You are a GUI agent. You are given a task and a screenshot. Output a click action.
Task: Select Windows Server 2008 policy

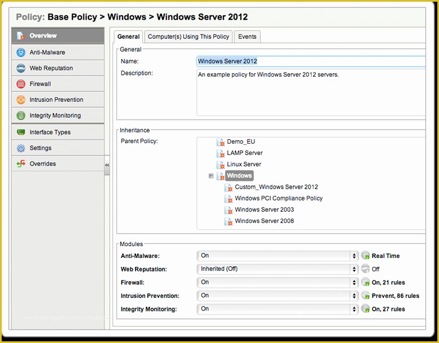[265, 221]
